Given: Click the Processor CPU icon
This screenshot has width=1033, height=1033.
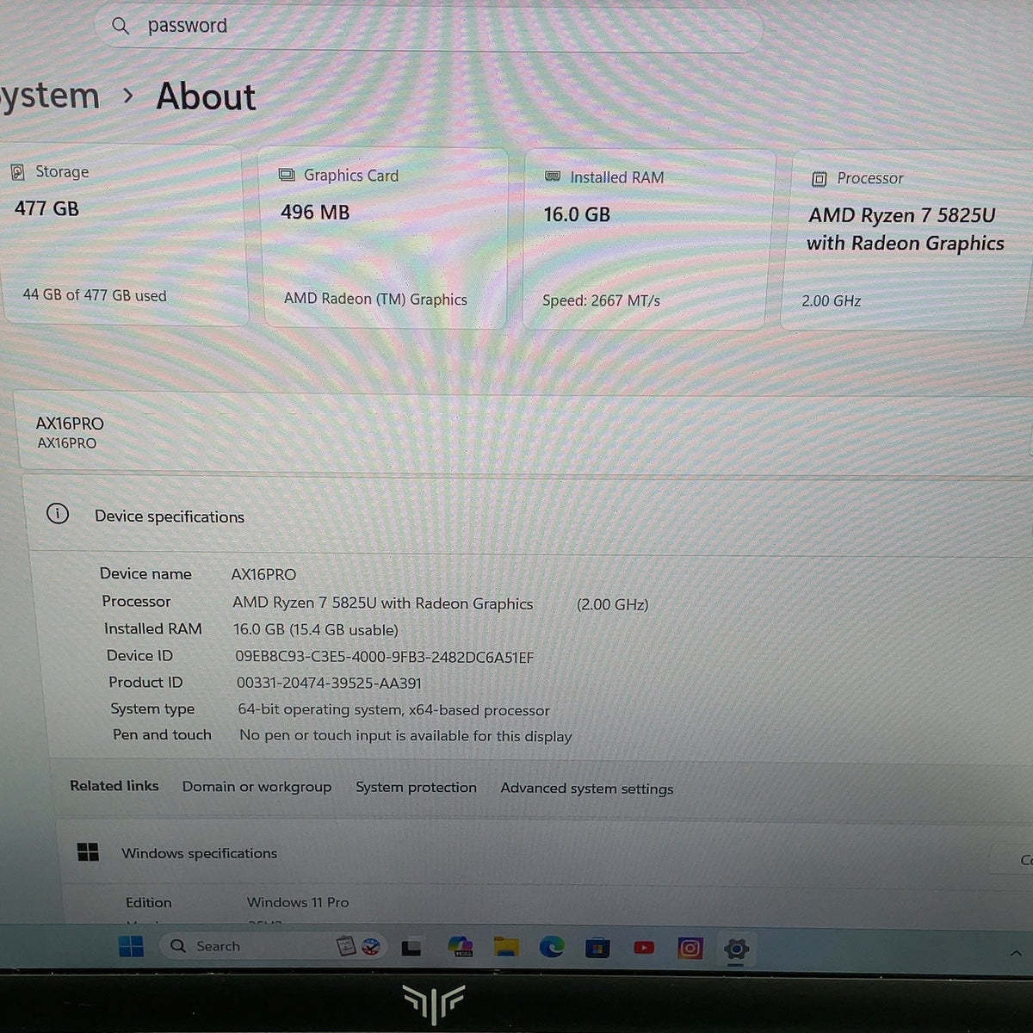Looking at the screenshot, I should pyautogui.click(x=820, y=179).
